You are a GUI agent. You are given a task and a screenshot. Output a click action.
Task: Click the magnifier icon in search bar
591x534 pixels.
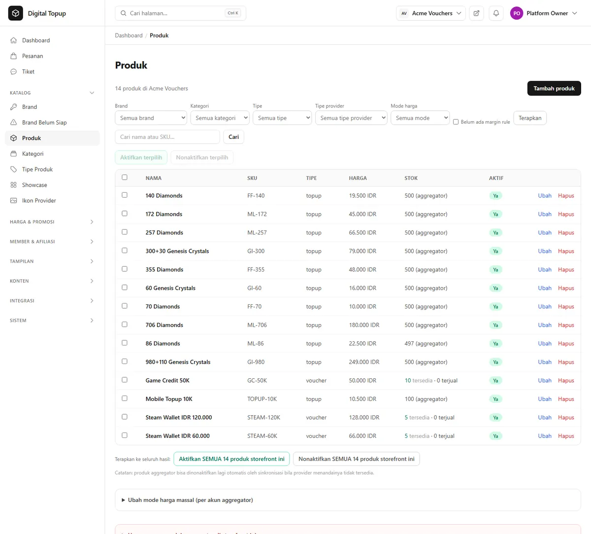pos(123,13)
